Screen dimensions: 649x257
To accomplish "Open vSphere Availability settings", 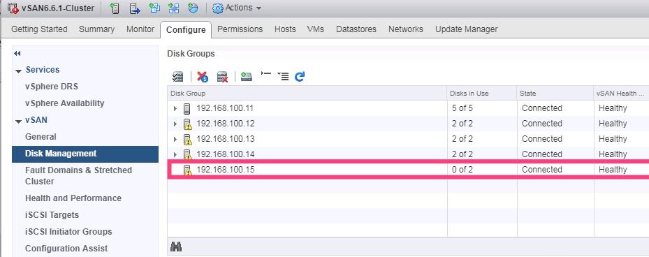I will coord(64,103).
